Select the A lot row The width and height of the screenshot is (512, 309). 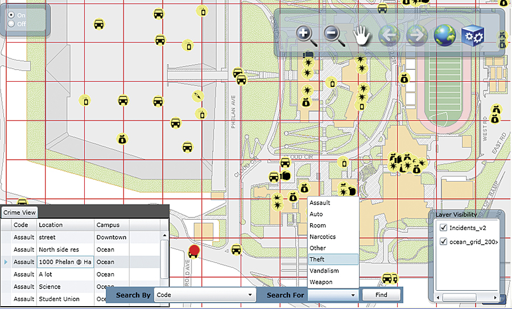point(80,274)
